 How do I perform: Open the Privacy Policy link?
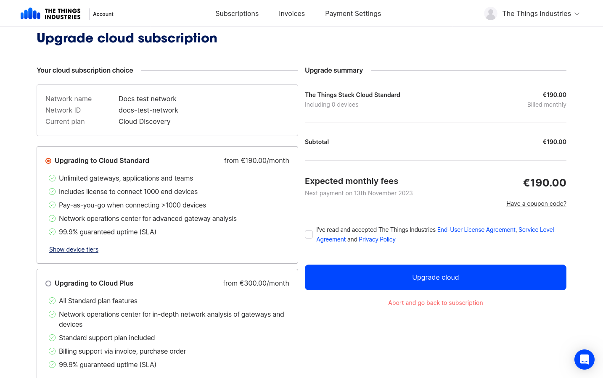377,239
